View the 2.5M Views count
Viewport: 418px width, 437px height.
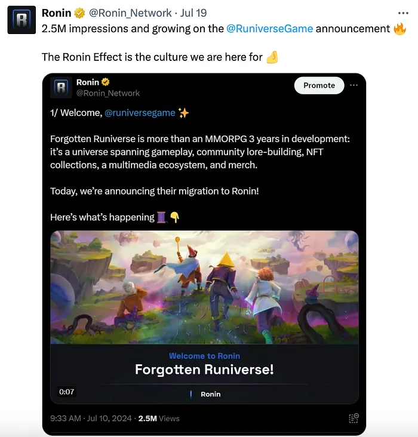(159, 418)
